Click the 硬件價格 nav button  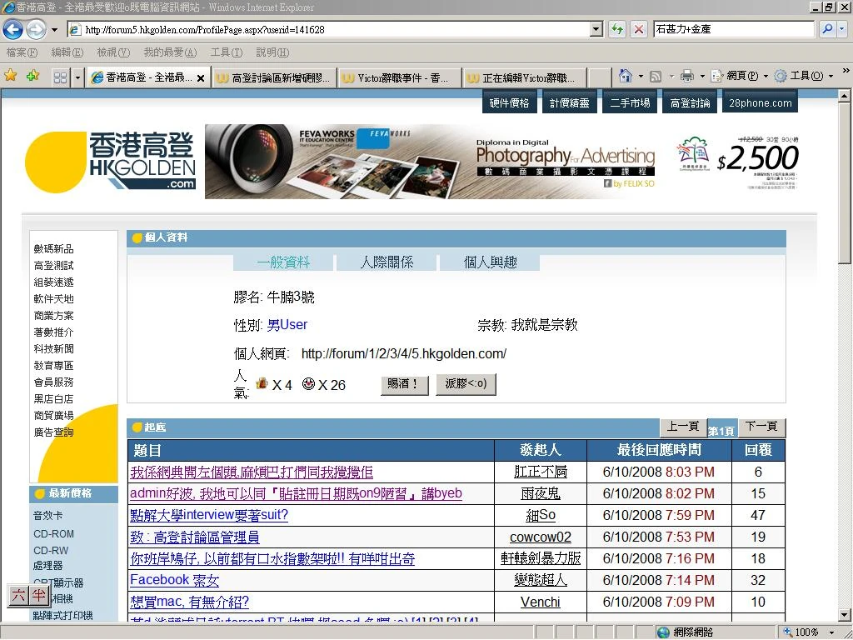(509, 102)
